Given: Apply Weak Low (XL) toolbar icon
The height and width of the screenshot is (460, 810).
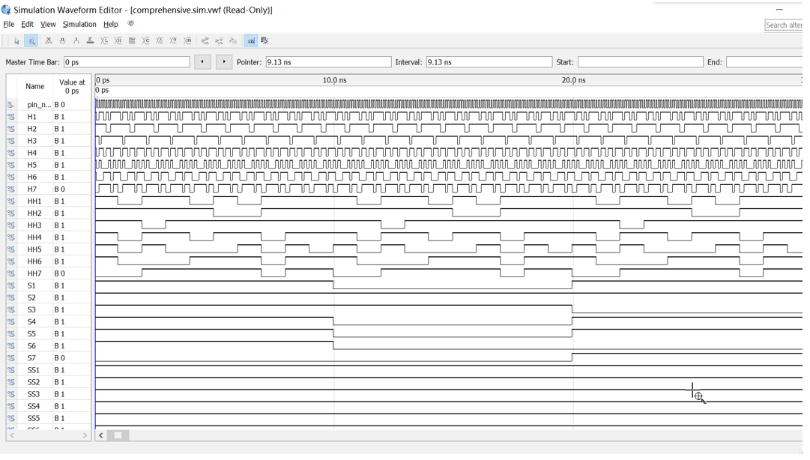Looking at the screenshot, I should [104, 40].
